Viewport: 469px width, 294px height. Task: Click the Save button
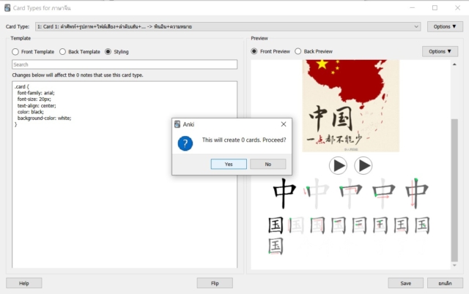405,283
